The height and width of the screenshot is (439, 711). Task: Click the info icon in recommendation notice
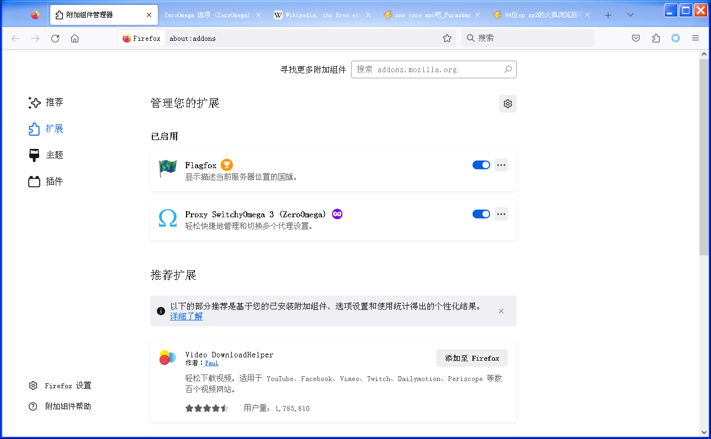[161, 311]
